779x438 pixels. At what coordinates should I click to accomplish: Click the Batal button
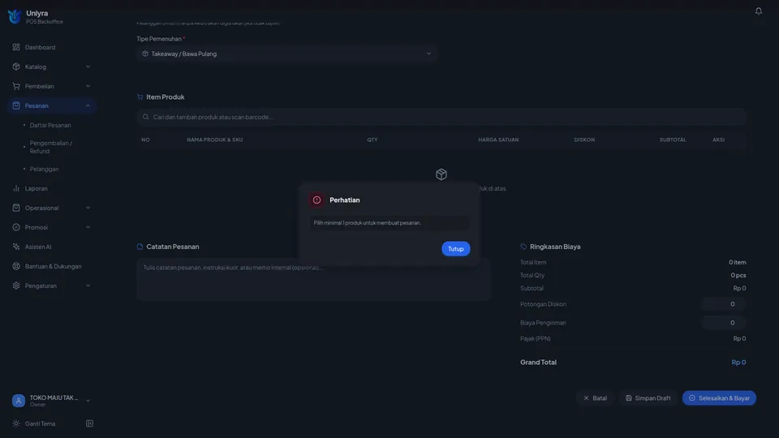pos(595,397)
